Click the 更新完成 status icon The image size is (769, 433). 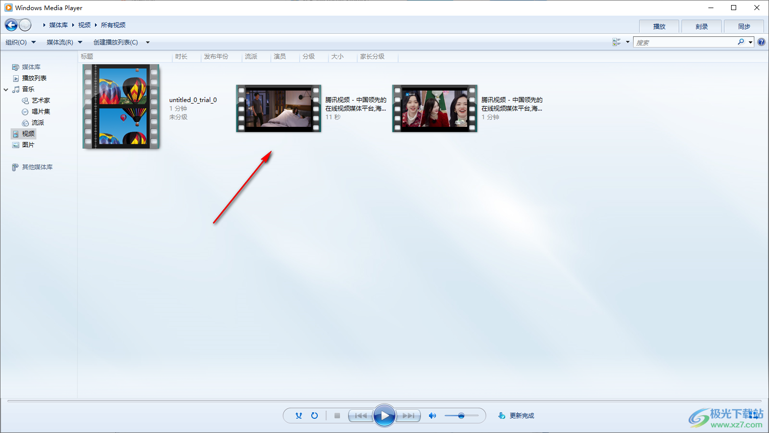click(501, 416)
